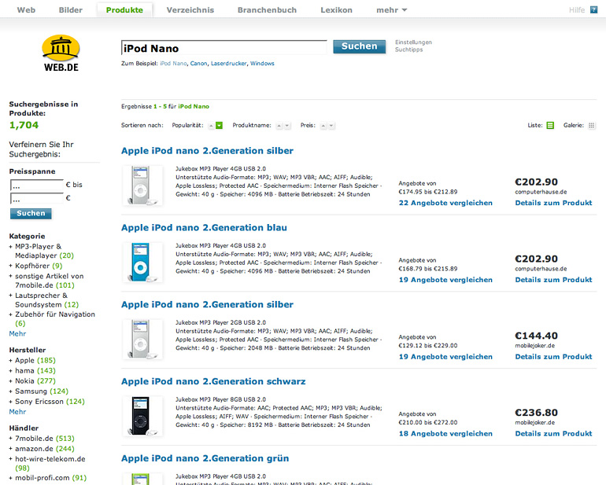Screen dimensions: 606x485
Task: Click 22 Angebote vergleichen link
Action: click(x=445, y=203)
